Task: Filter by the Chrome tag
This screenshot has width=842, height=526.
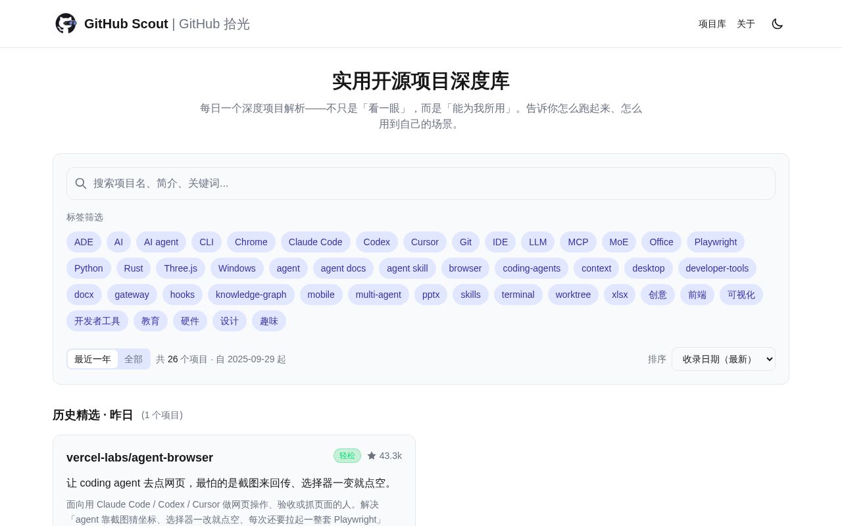Action: 251,242
